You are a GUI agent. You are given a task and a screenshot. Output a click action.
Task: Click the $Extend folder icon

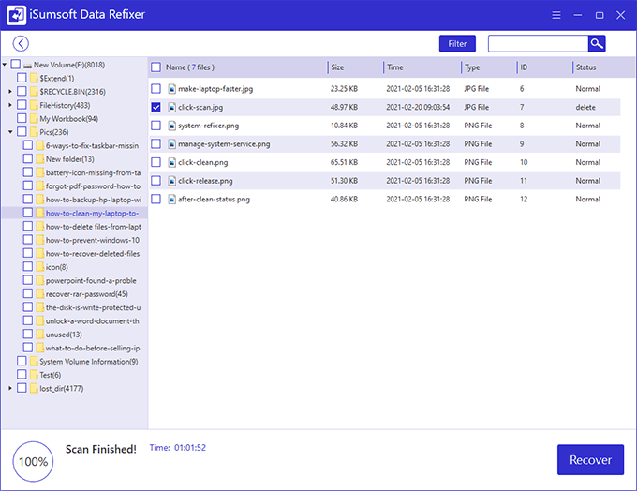[34, 78]
